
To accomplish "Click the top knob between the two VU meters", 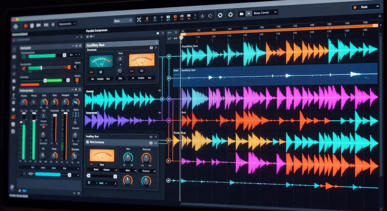I will pos(120,59).
